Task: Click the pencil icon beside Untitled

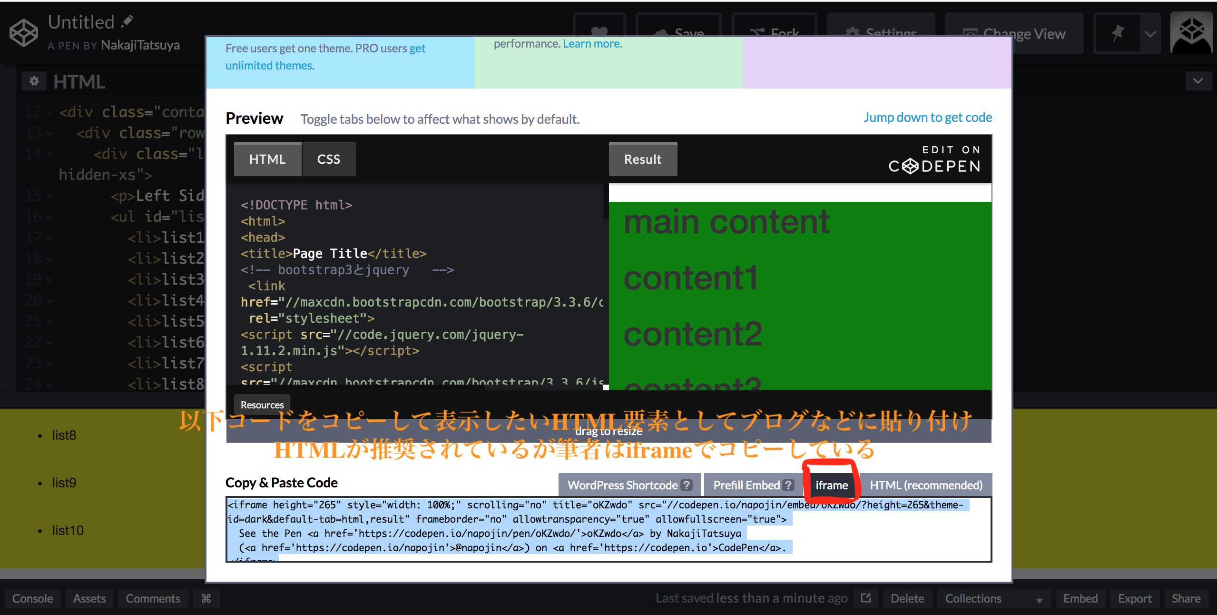Action: coord(127,22)
